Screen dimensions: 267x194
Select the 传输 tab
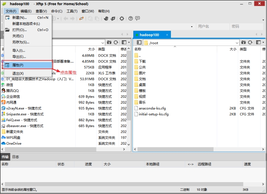point(5,157)
